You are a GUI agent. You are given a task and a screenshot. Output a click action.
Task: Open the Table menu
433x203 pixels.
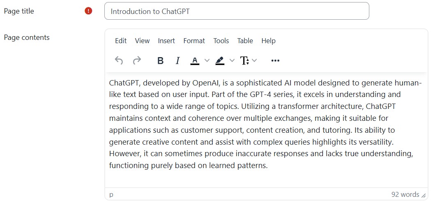[x=245, y=41]
